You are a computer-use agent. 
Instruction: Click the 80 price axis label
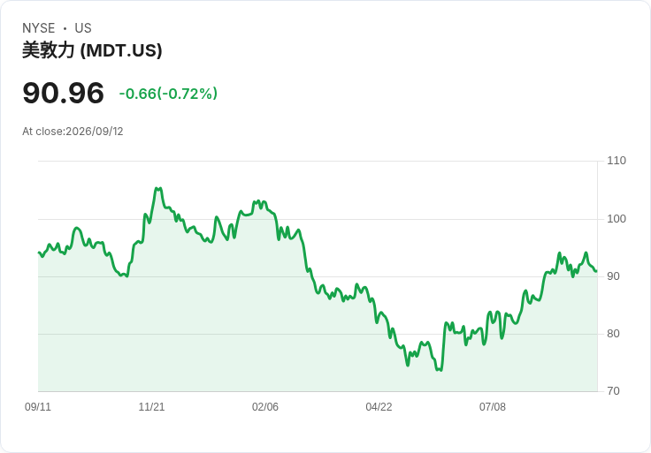click(613, 334)
